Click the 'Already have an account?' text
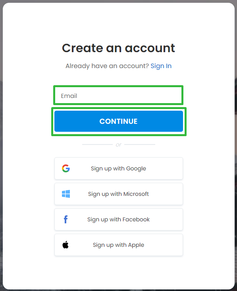Viewport: 237px width, 291px height. pyautogui.click(x=107, y=66)
